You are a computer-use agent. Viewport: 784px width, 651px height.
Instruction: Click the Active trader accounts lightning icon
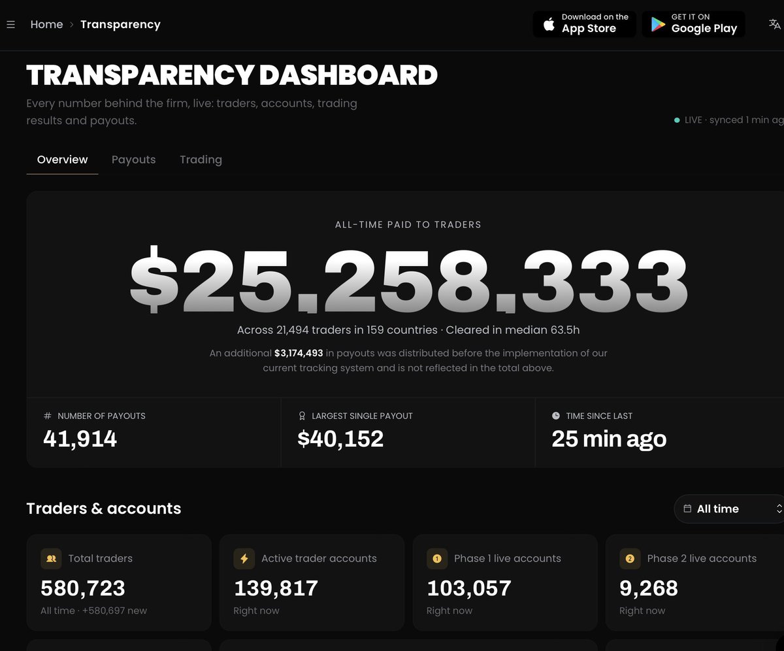pyautogui.click(x=244, y=559)
